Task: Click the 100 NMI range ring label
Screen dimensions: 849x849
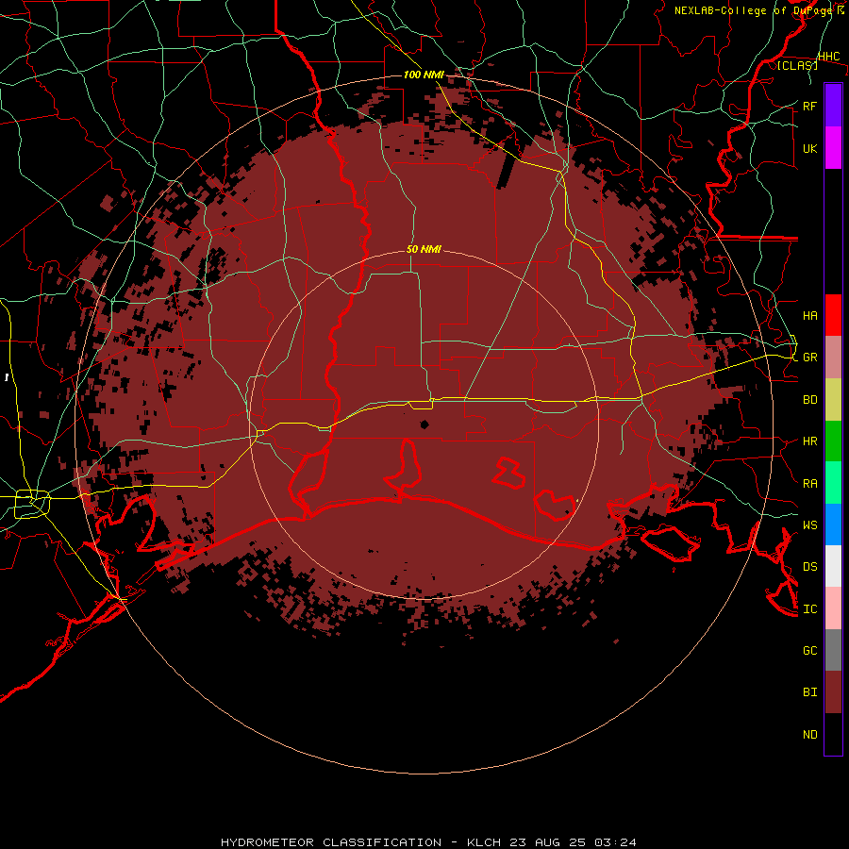Action: pos(424,75)
